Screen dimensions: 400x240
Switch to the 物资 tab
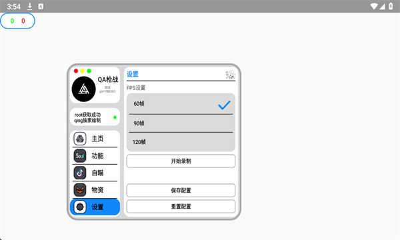click(x=95, y=190)
